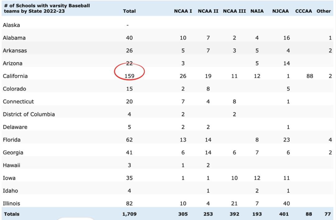336x220 pixels.
Task: Select the Florida row label
Action: [12, 140]
